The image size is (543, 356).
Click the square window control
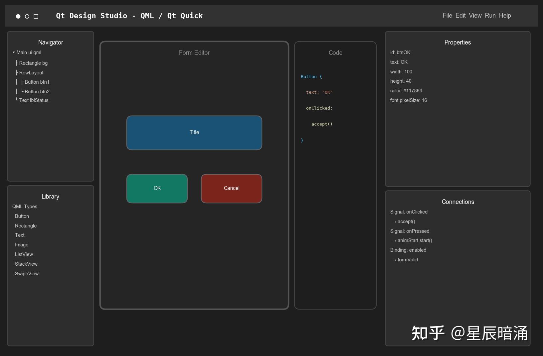[x=36, y=16]
